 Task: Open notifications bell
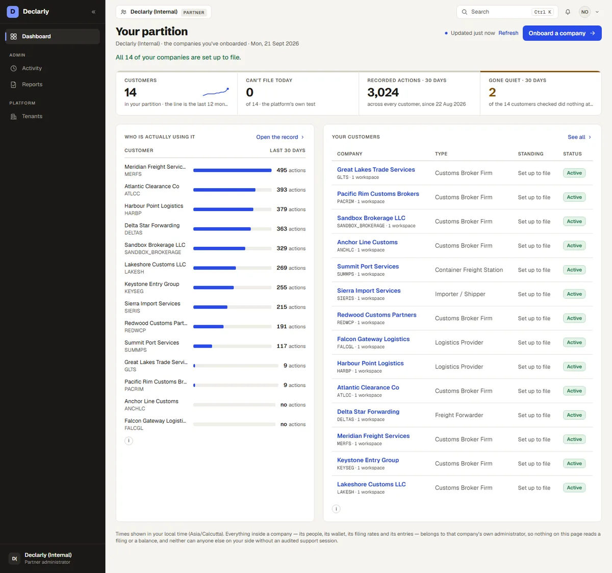pos(568,12)
